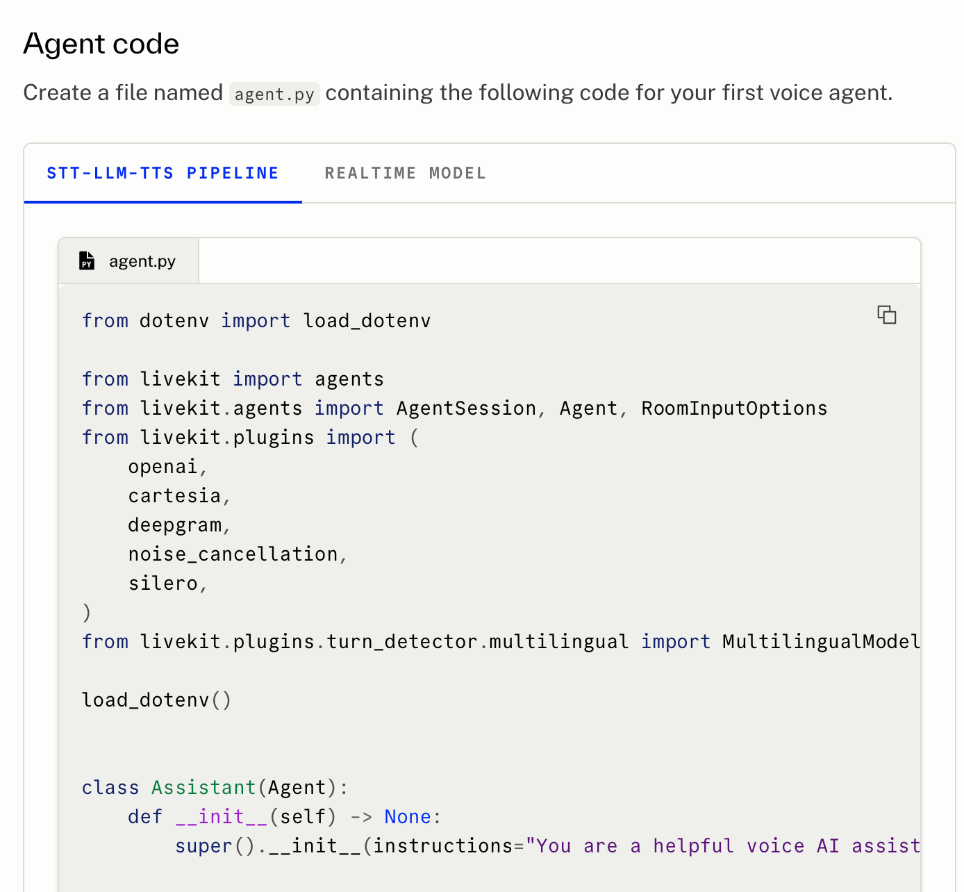Click the load_dotenv import name on the first line
The image size is (964, 892).
367,320
